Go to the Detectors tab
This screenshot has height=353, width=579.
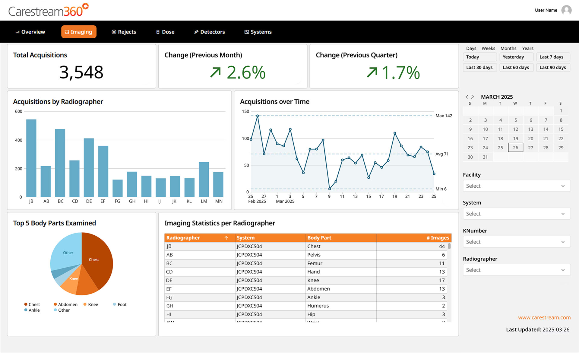pos(209,32)
